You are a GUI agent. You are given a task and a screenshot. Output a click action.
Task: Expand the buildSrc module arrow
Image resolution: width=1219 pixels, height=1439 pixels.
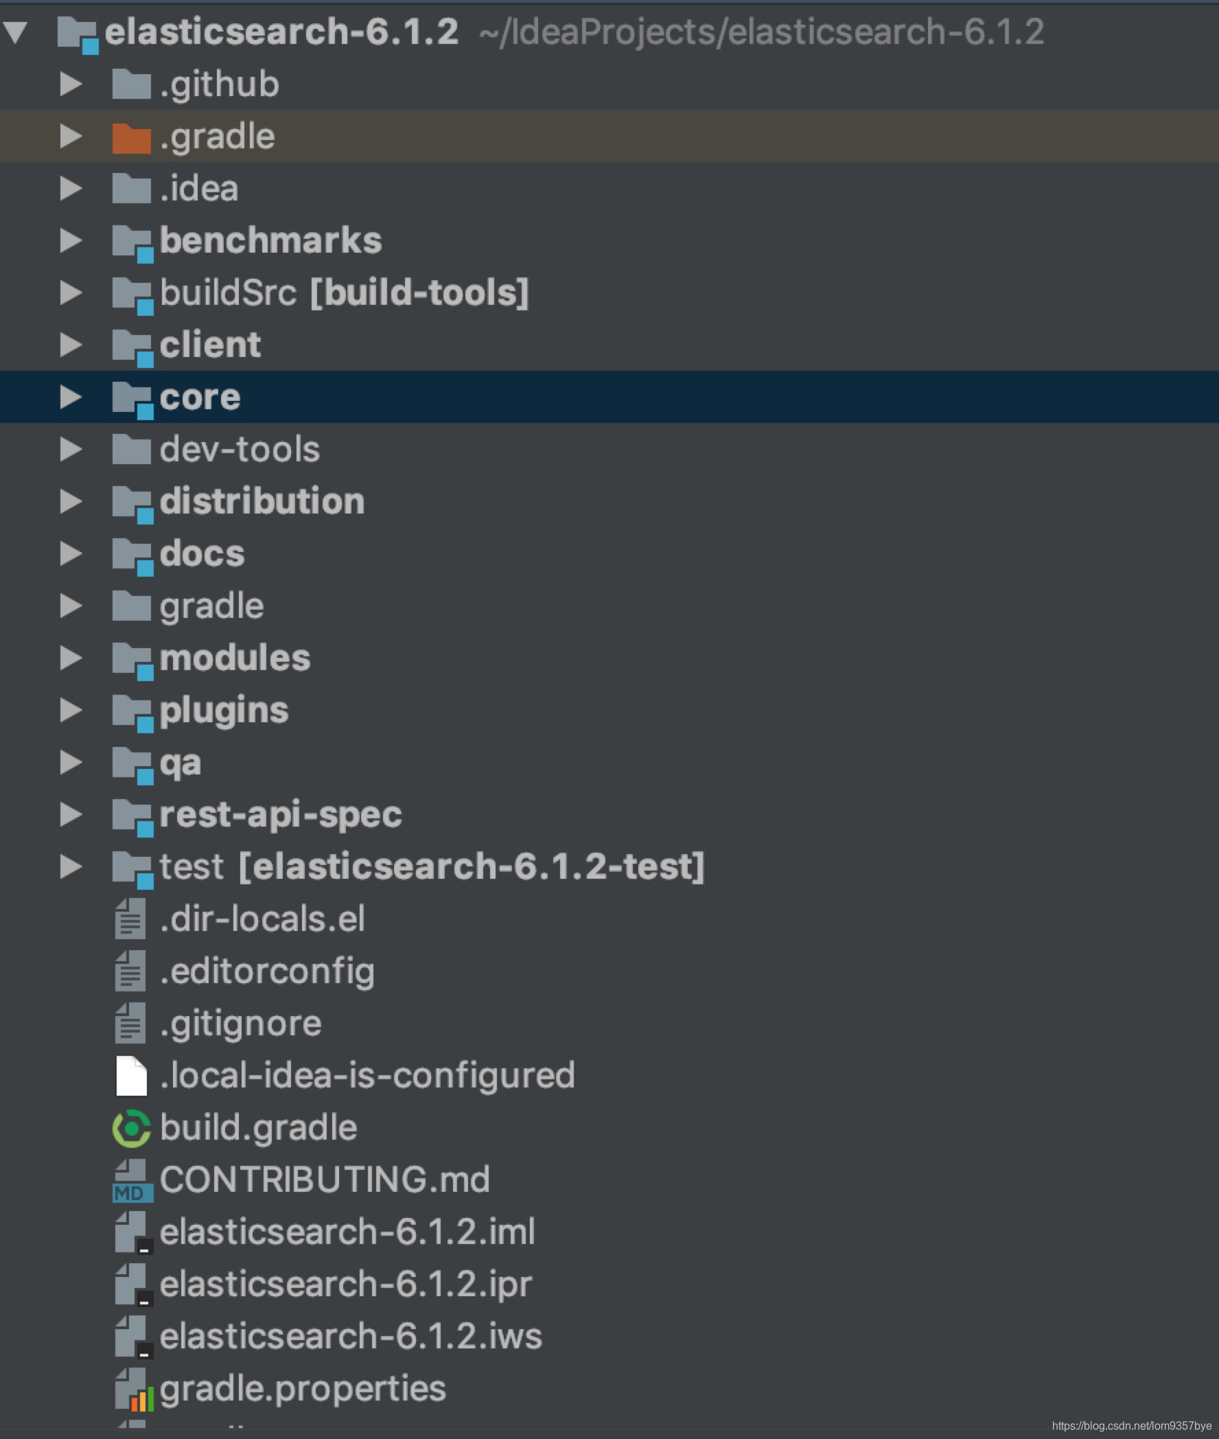(x=71, y=292)
